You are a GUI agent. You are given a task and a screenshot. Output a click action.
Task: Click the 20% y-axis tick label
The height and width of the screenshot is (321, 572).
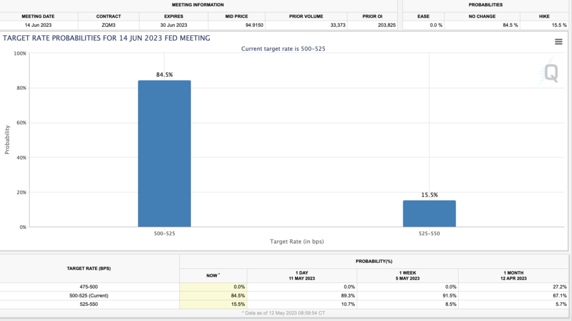pyautogui.click(x=21, y=192)
